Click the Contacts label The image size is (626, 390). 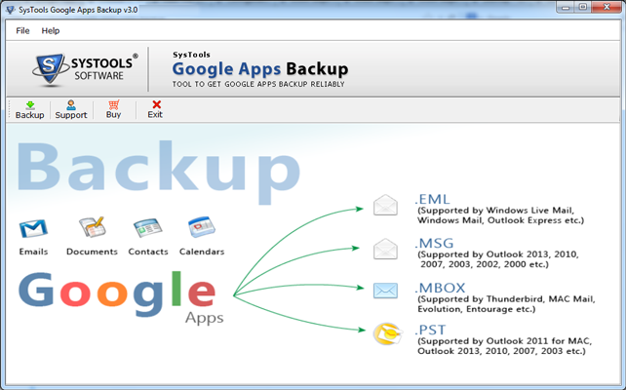[148, 252]
